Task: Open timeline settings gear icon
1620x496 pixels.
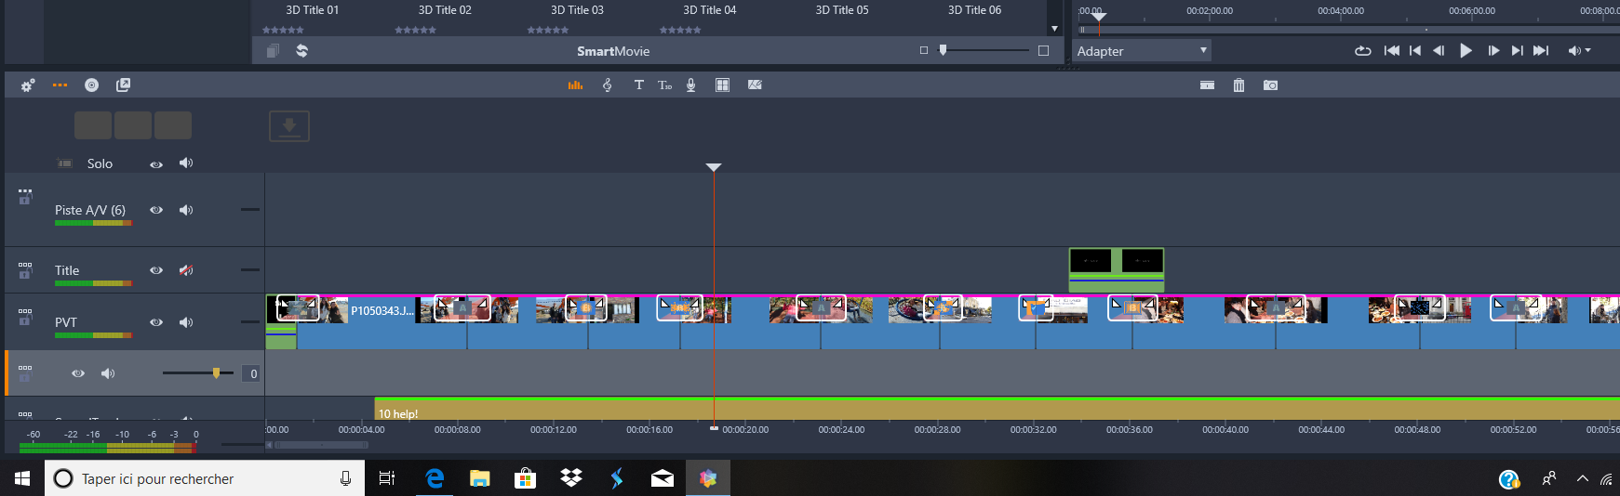Action: [28, 85]
